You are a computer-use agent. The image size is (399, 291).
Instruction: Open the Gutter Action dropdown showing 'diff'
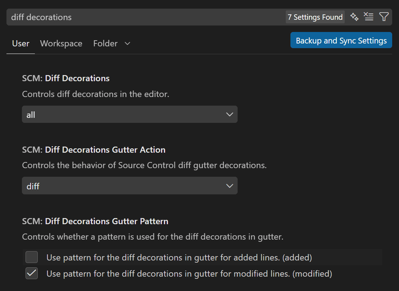129,186
